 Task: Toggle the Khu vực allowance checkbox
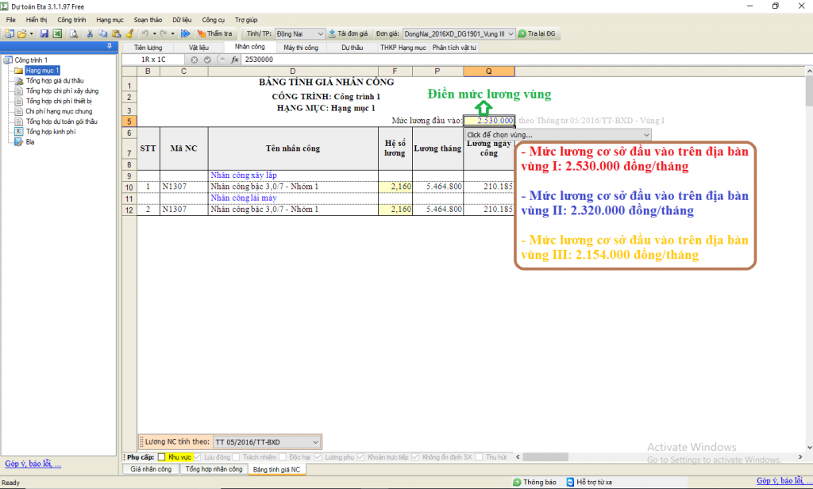pyautogui.click(x=161, y=457)
